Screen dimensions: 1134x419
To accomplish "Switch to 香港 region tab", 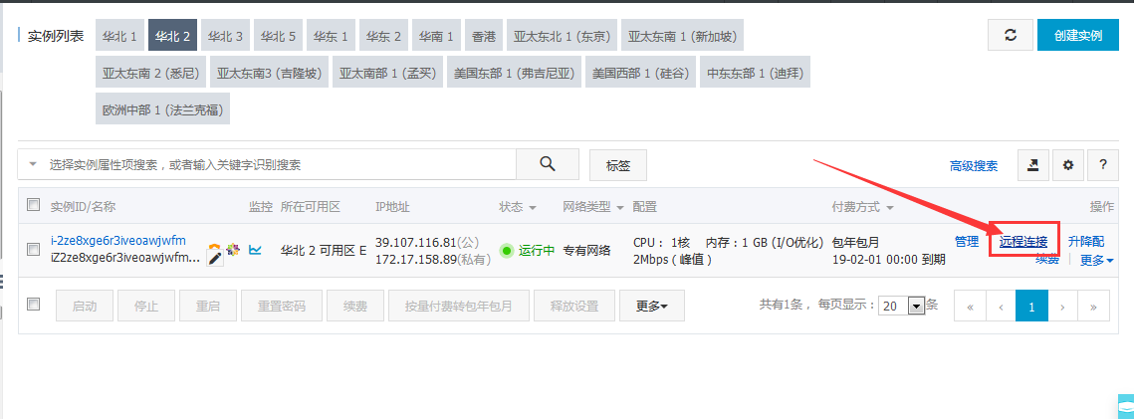I will coord(484,36).
